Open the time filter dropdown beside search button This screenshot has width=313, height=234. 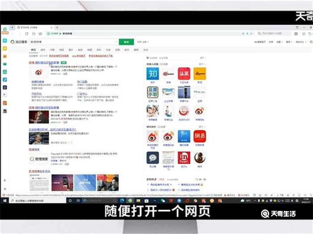[x=143, y=42]
